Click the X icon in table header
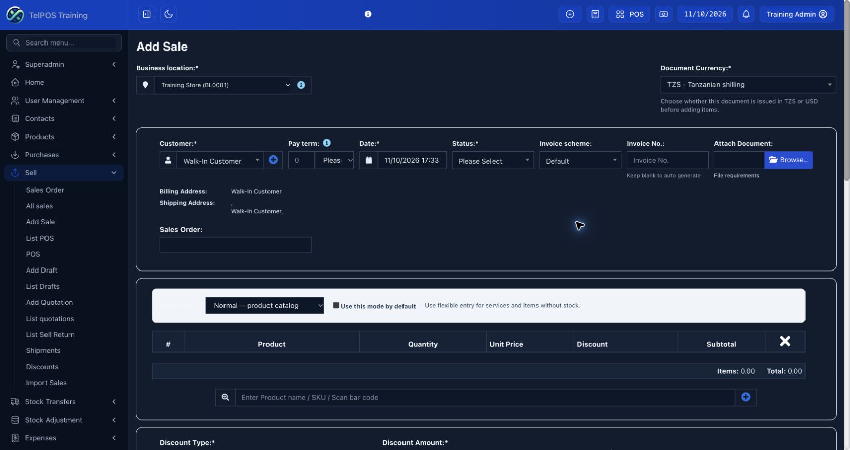Viewport: 850px width, 450px height. click(x=785, y=342)
